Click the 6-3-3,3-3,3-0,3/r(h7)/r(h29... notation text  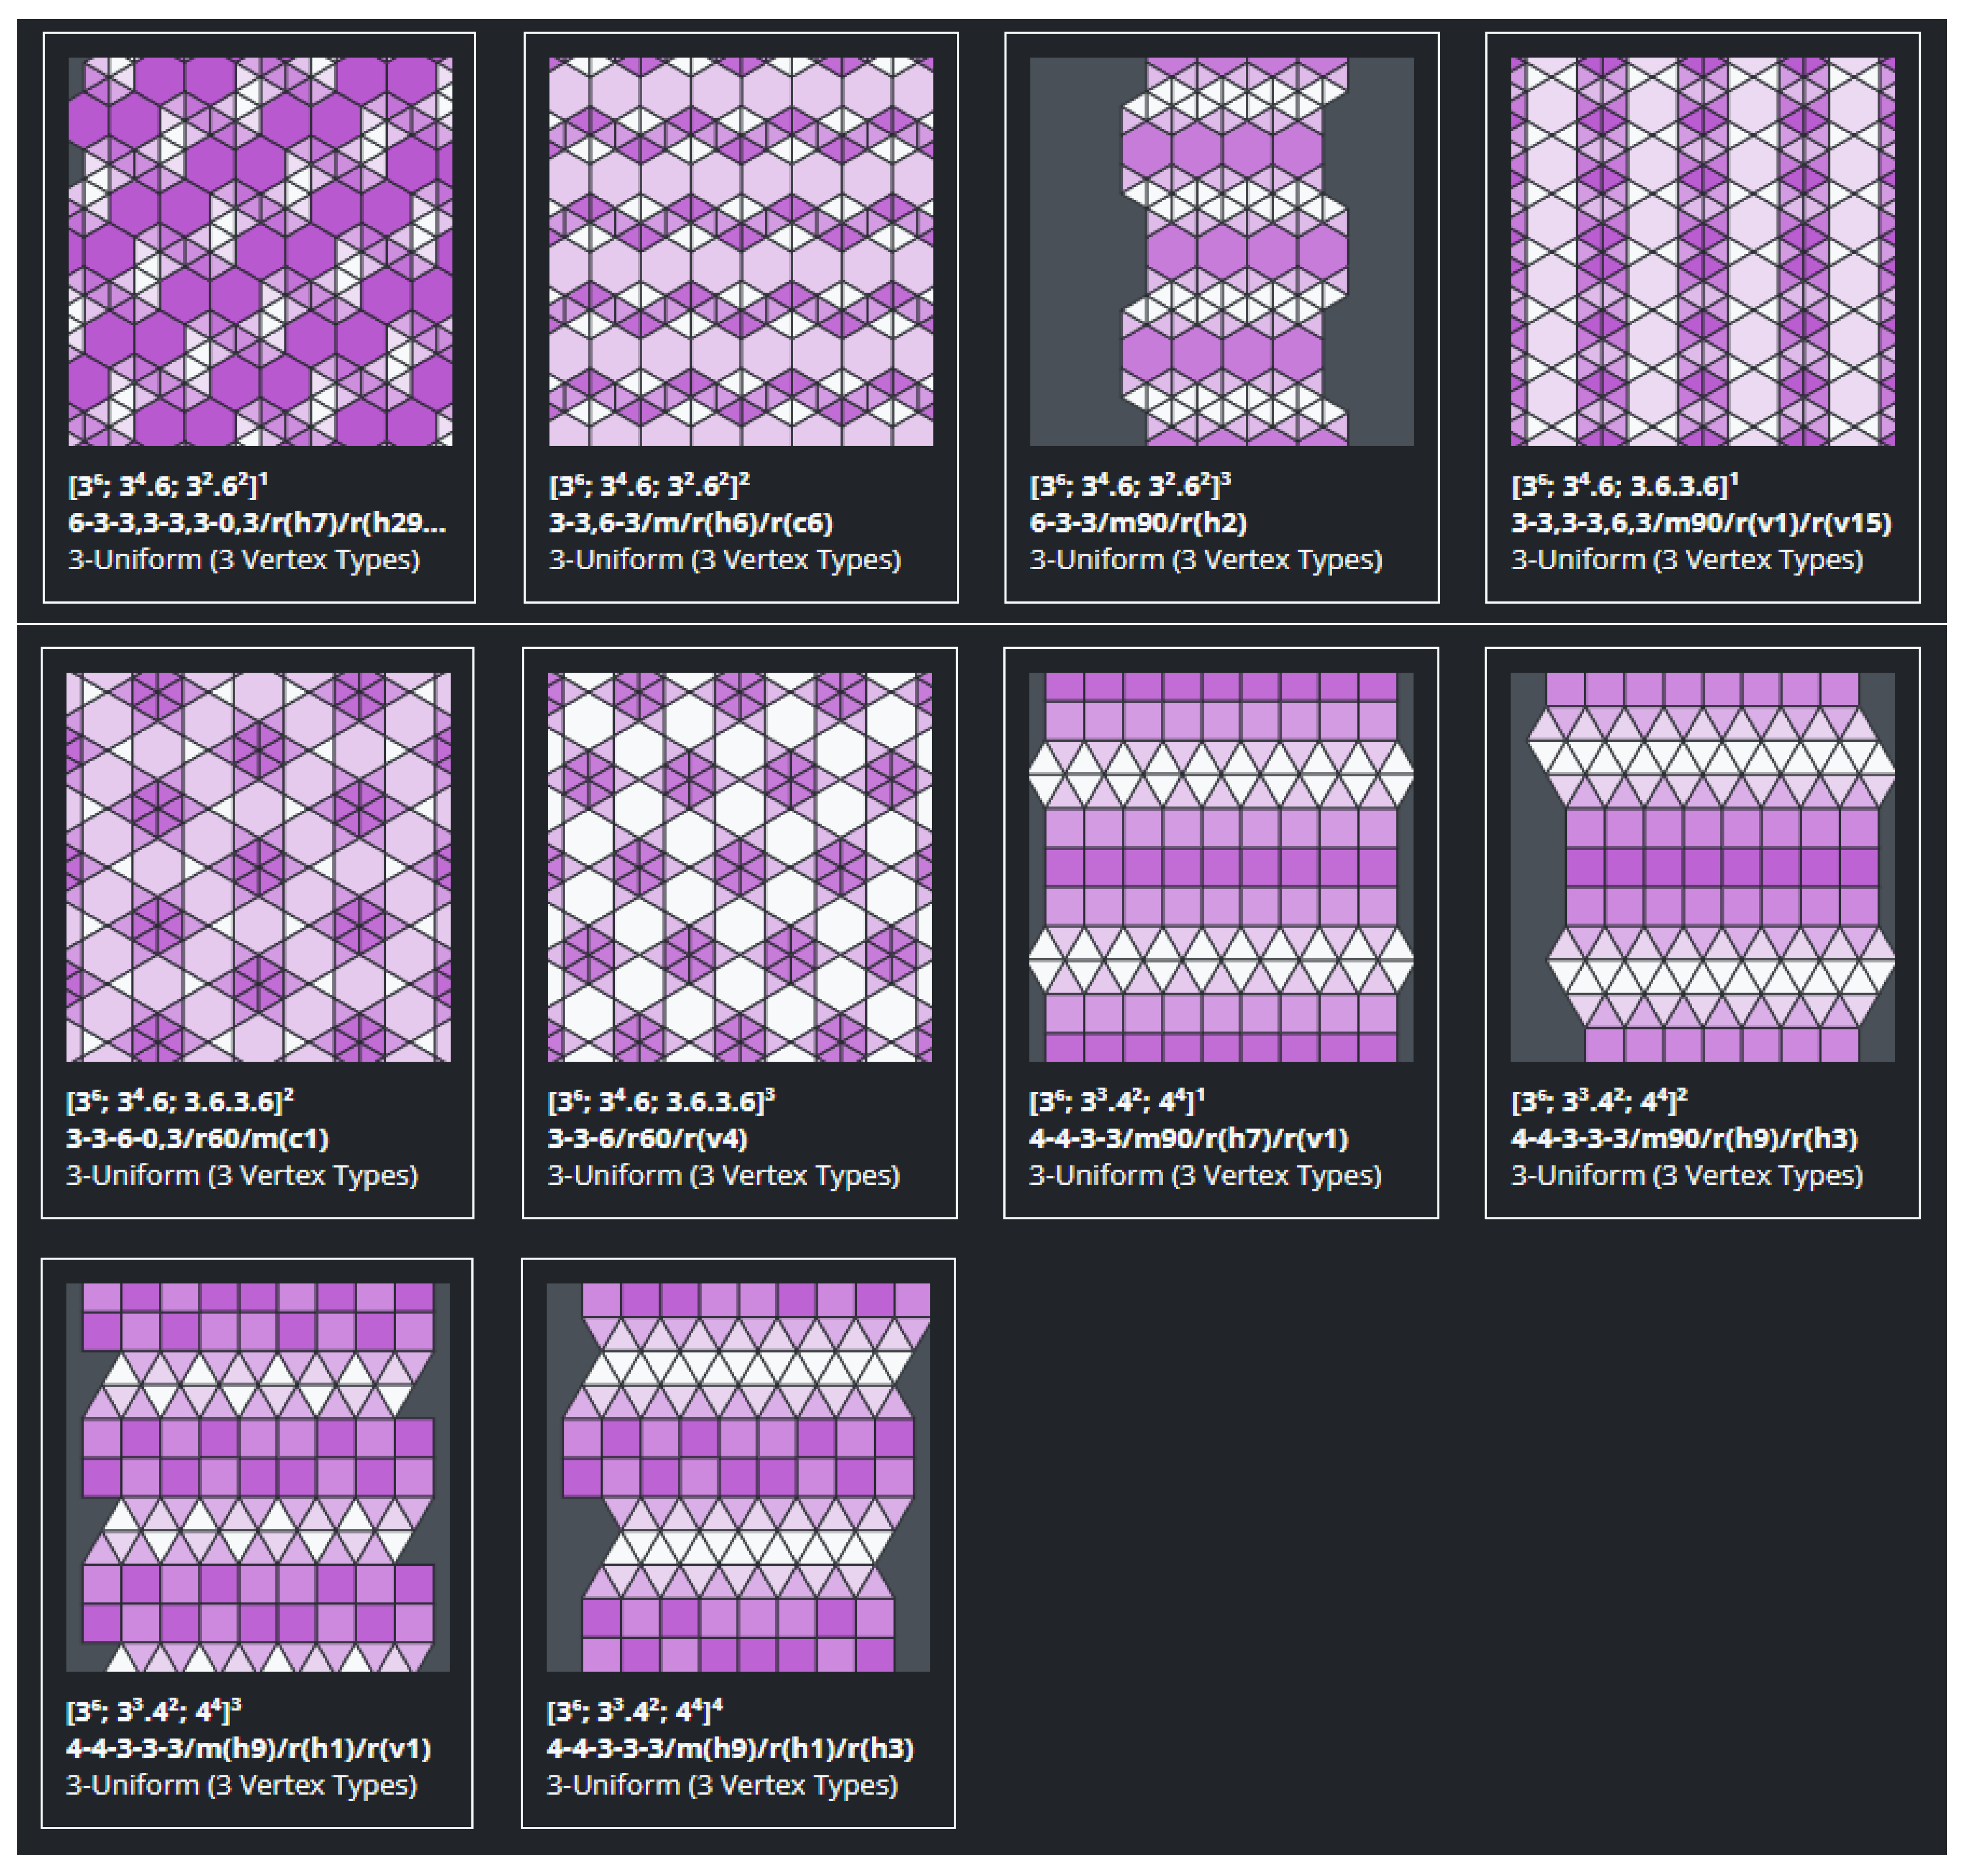257,523
